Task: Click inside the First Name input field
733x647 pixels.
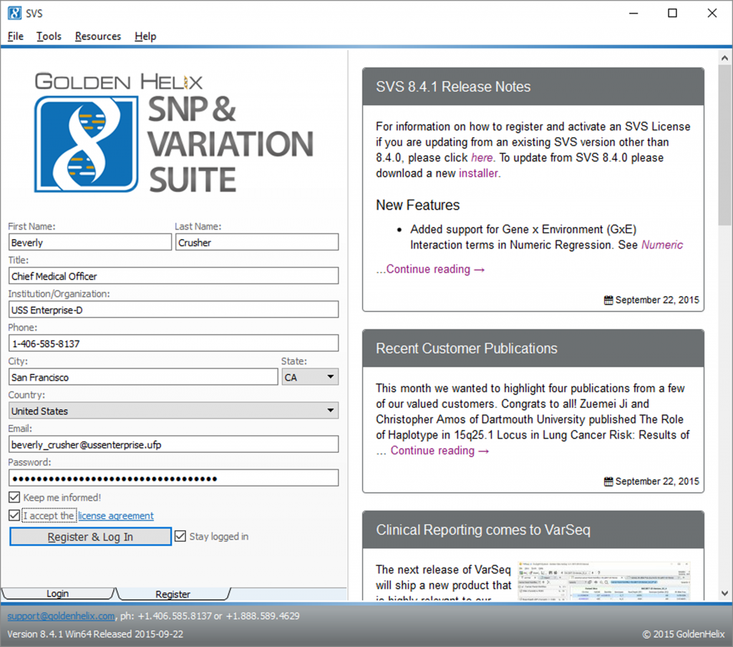Action: coord(89,242)
